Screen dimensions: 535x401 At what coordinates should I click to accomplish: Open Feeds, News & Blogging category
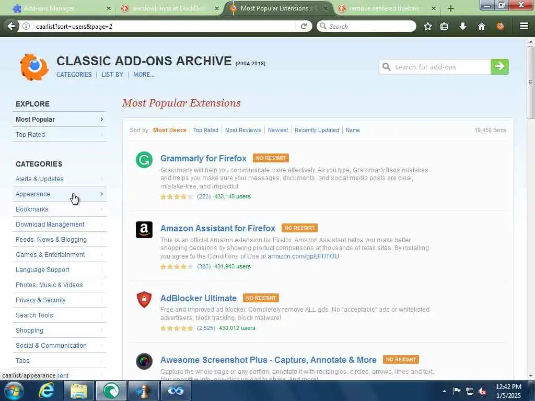coord(60,240)
